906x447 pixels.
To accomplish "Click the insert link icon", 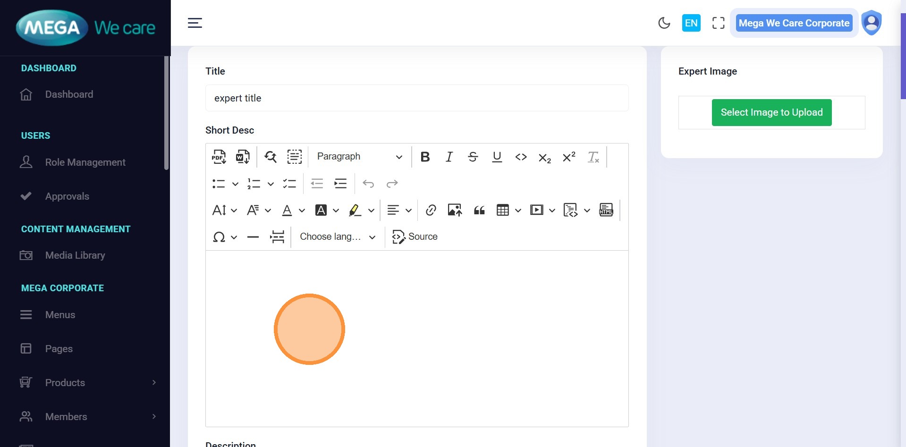I will tap(431, 210).
